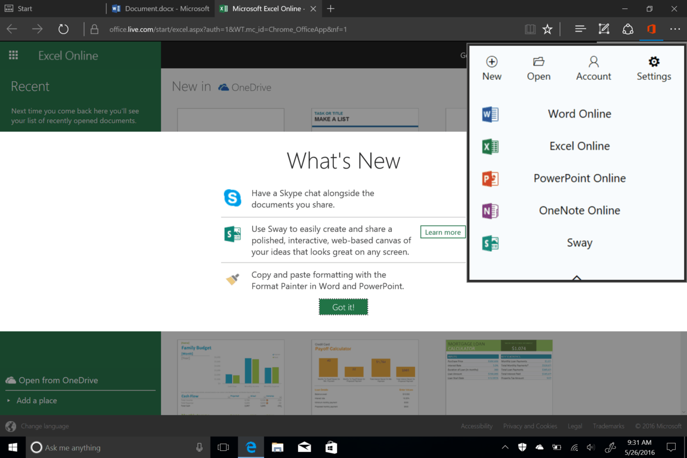Open the Windows Start menu
687x458 pixels.
pyautogui.click(x=13, y=447)
